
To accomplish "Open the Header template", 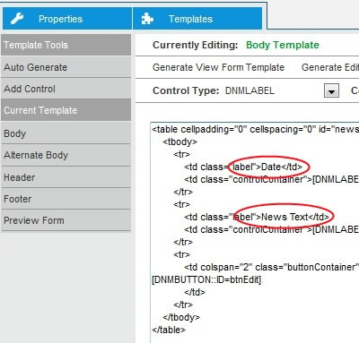I will pos(66,177).
